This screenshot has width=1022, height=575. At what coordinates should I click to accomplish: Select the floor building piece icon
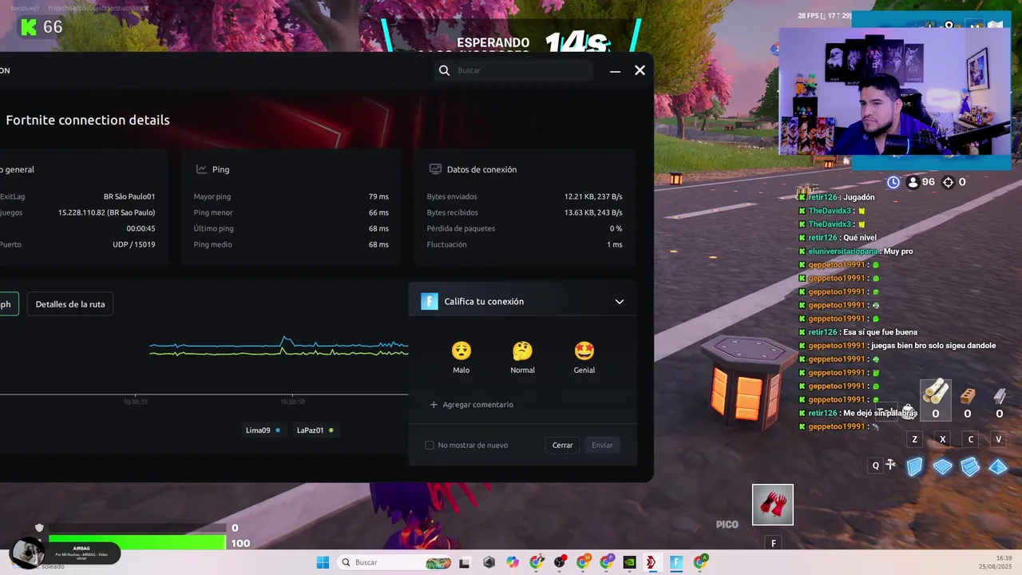[x=943, y=466]
